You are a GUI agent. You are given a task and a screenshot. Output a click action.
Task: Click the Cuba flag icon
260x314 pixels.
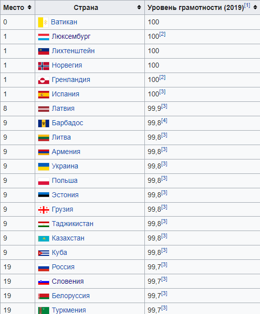point(44,253)
